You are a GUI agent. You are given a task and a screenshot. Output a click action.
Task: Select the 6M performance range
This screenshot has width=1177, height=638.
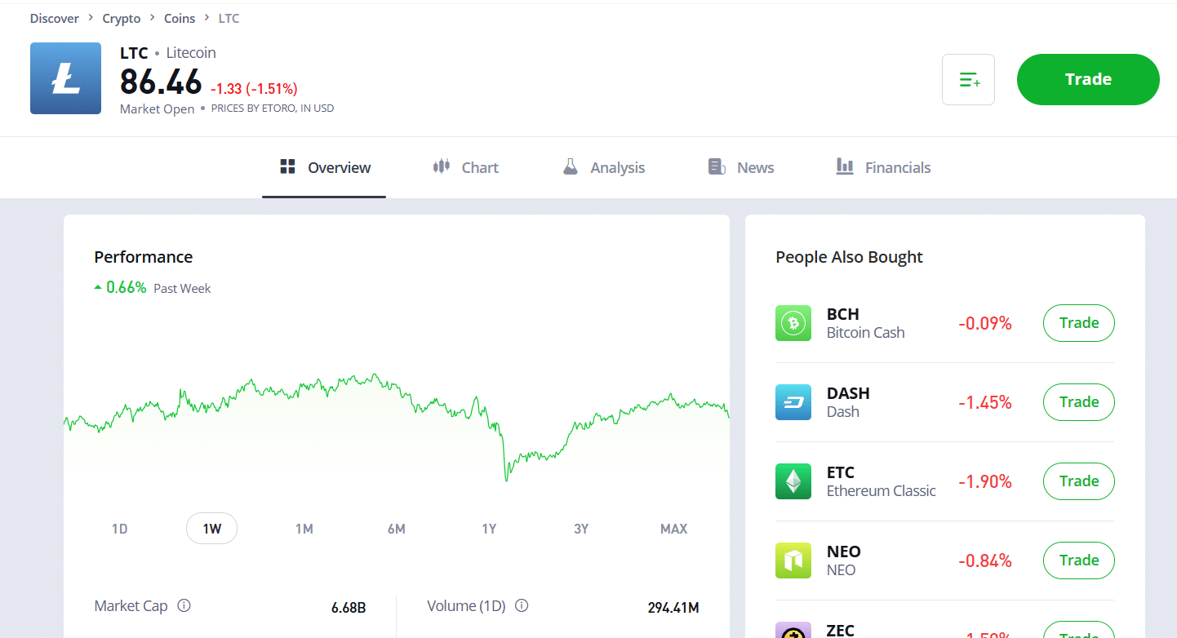[x=397, y=529]
